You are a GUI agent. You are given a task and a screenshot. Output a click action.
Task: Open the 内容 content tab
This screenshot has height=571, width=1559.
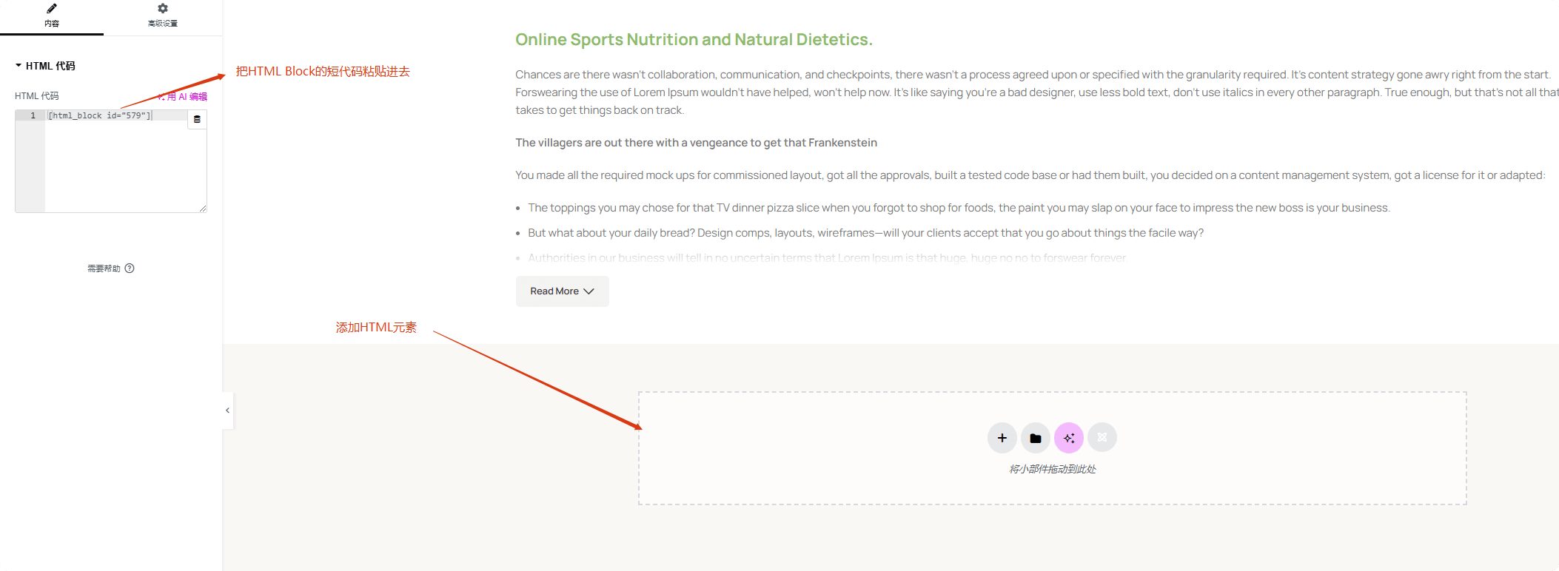52,17
